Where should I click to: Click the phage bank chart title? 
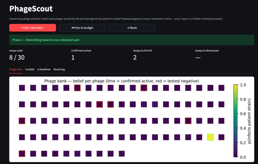tap(122, 81)
